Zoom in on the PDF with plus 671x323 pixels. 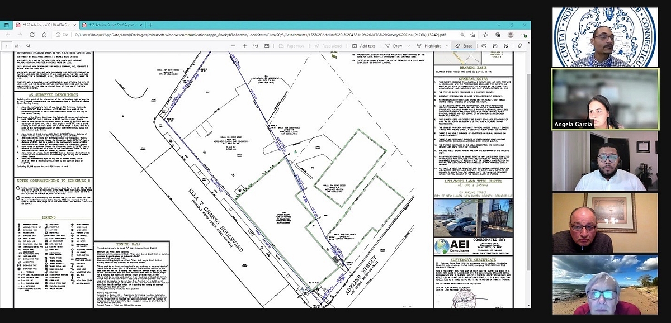(x=244, y=46)
